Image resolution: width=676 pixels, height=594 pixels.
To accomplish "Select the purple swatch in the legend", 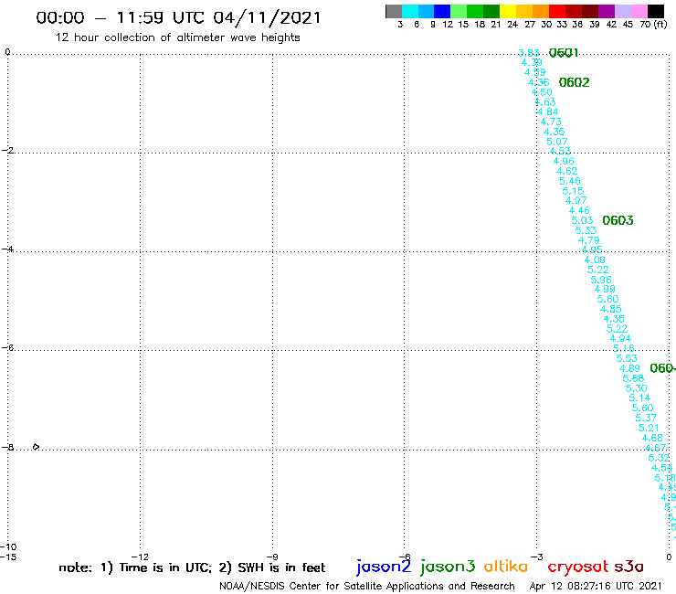I will 607,11.
